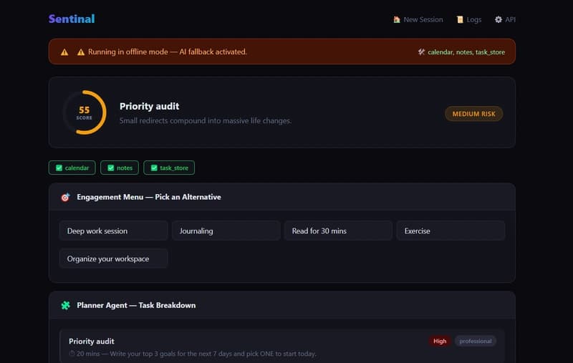Click the MEDIUM RISK badge
Screen dimensions: 573x363
pyautogui.click(x=473, y=114)
